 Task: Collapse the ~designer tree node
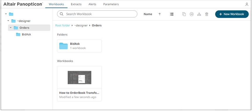tap(8, 21)
